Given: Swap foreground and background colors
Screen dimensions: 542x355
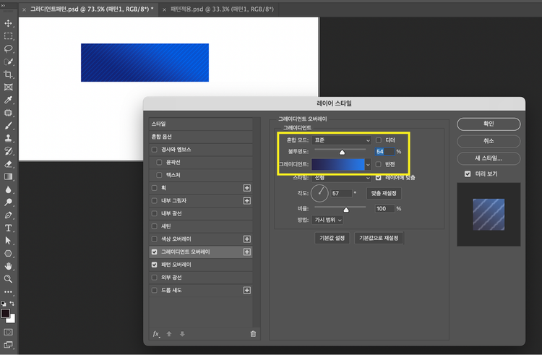Looking at the screenshot, I should [x=12, y=304].
